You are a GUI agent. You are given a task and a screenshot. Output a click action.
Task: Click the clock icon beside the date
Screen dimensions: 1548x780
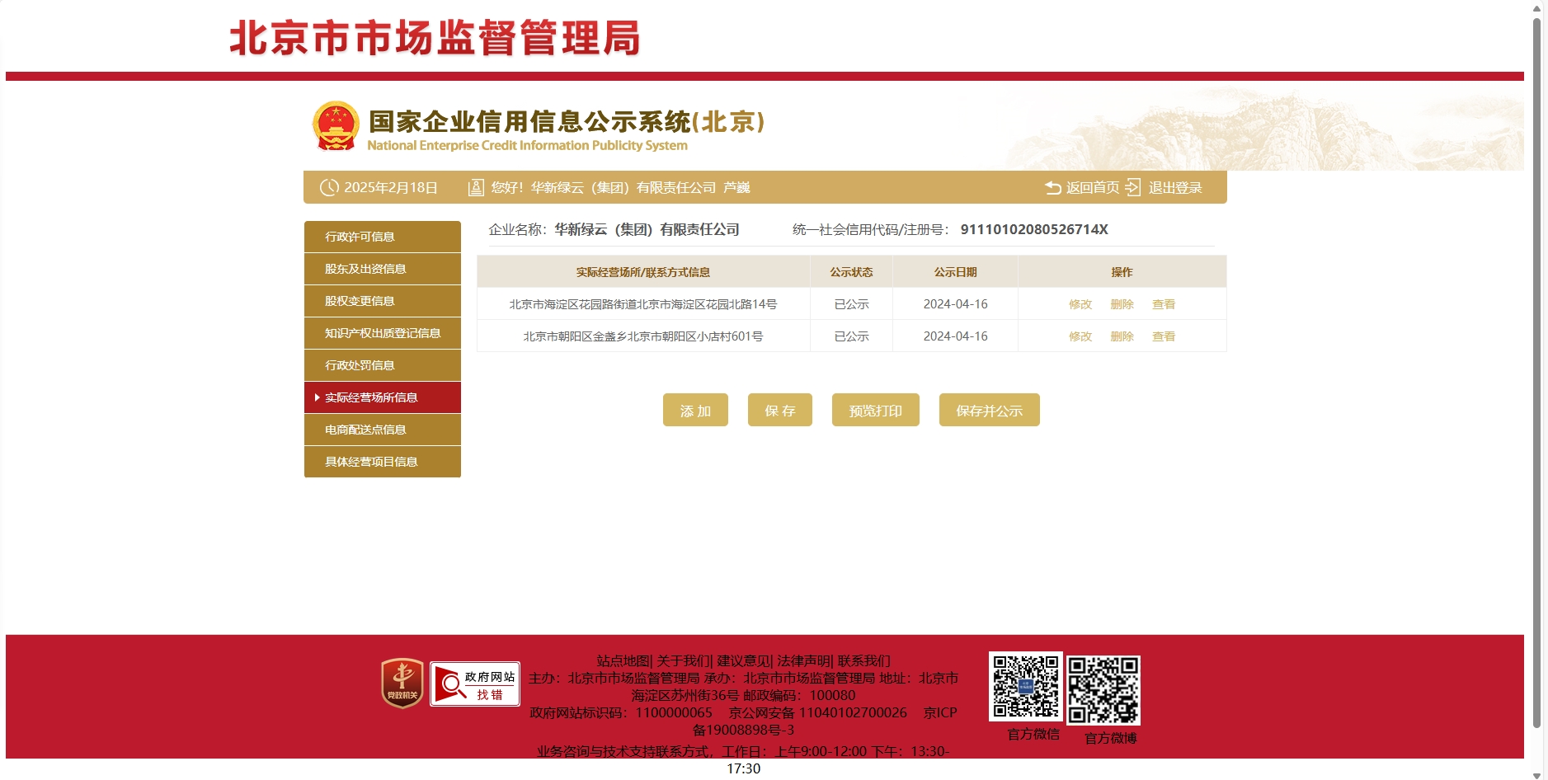(x=329, y=187)
